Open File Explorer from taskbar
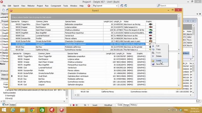The height and width of the screenshot is (113, 202). (x=22, y=110)
